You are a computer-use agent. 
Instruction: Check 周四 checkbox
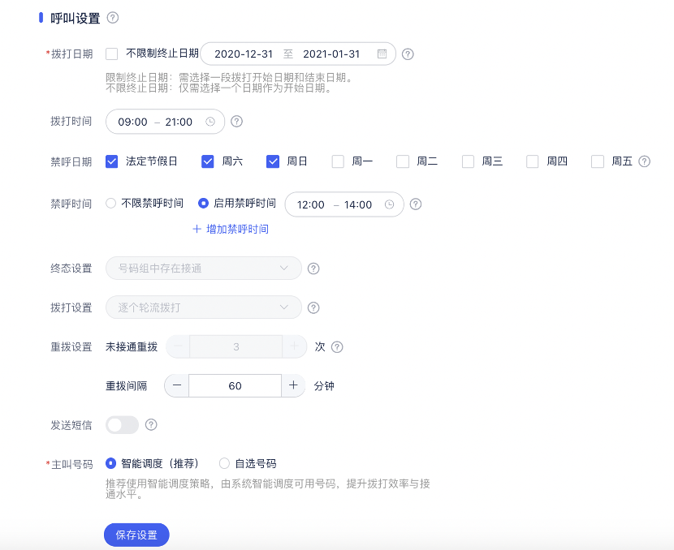point(533,161)
